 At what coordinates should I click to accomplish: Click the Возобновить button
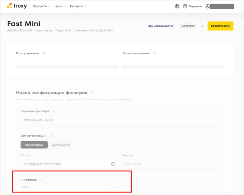click(220, 26)
